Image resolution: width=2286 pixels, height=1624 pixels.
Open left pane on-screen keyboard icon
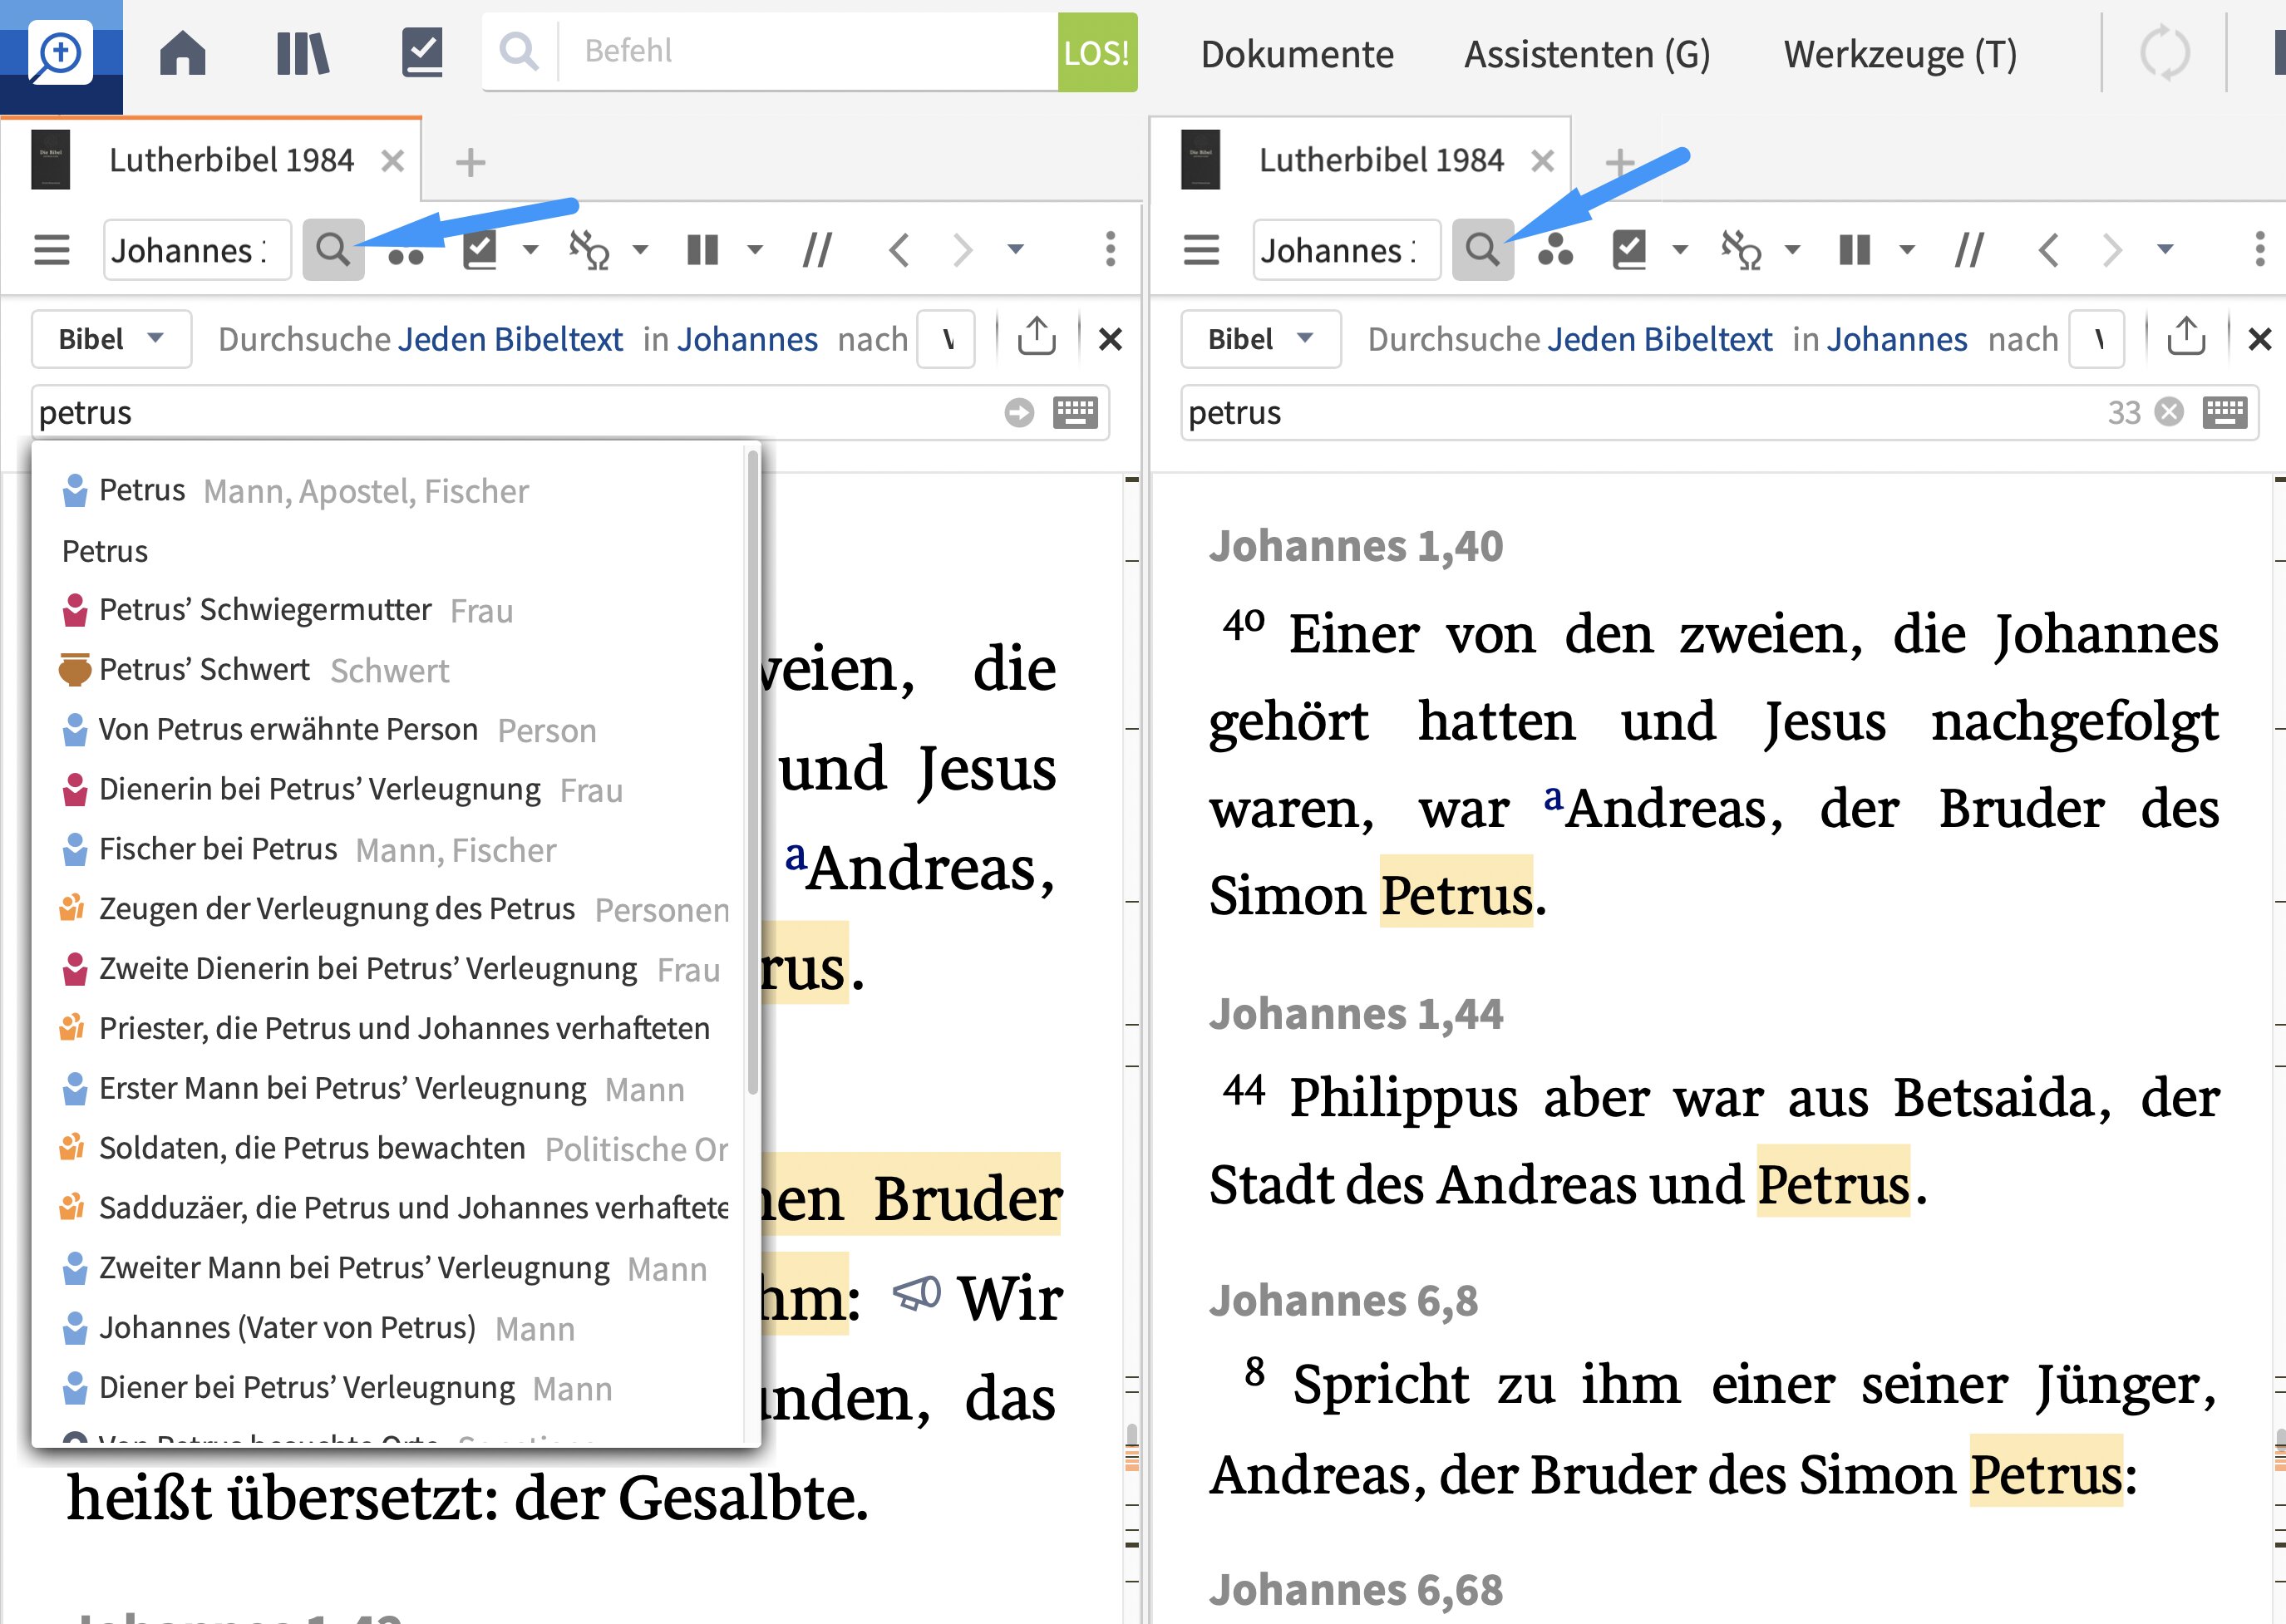1075,412
